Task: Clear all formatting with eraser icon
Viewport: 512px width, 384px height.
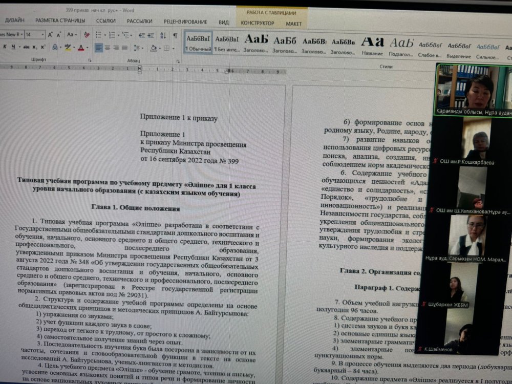Action: (87, 35)
